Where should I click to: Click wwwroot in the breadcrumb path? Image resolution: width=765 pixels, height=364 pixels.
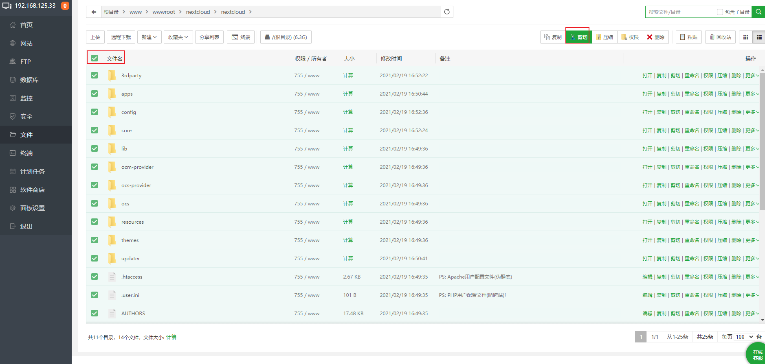(164, 12)
